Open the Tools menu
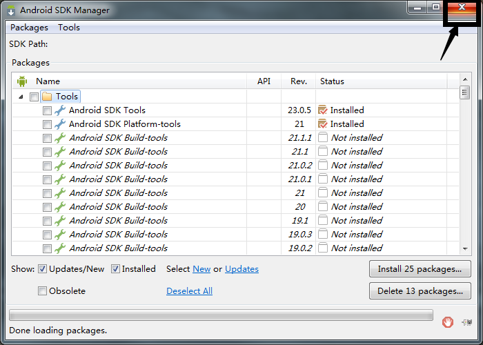The width and height of the screenshot is (483, 345). (69, 28)
